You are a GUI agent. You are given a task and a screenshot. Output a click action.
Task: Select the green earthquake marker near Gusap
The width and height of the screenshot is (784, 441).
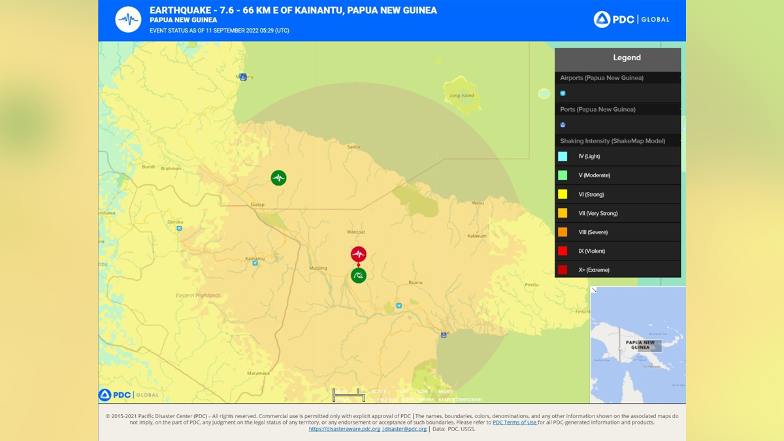point(278,178)
